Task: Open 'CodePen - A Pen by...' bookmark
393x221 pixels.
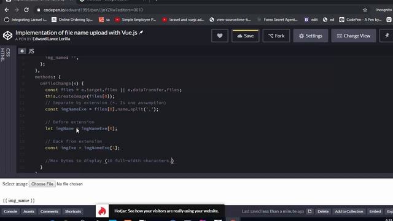Action: click(x=360, y=20)
